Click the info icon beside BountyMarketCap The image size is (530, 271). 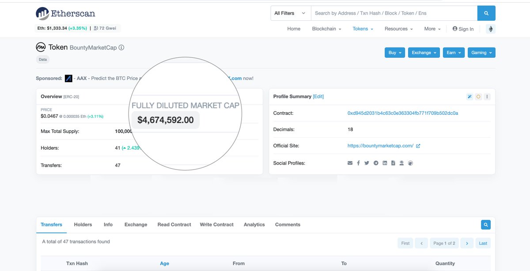point(121,47)
